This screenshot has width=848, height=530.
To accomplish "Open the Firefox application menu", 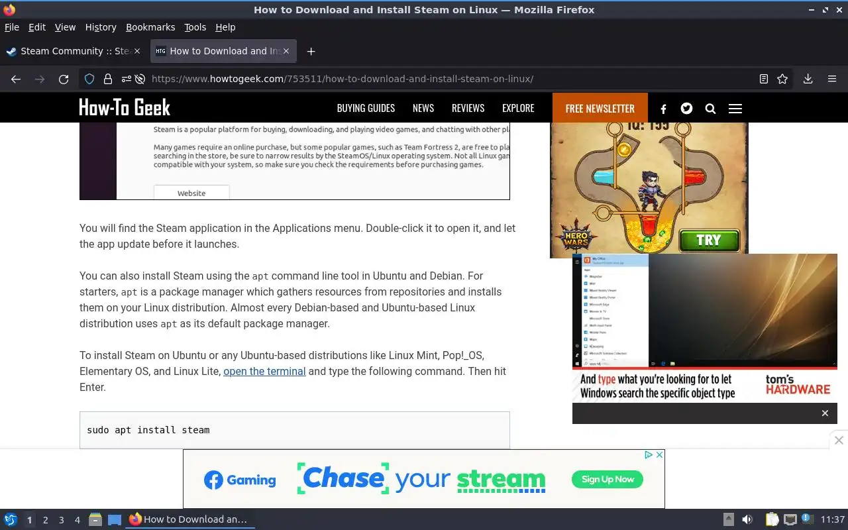I will click(x=832, y=79).
